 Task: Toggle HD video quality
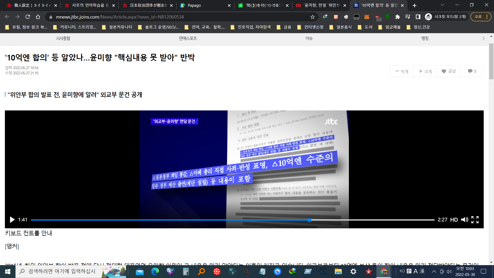coord(454,220)
